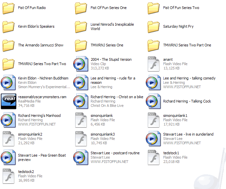Select TMWRNJ Series Two Part Two folder icon

click(x=8, y=64)
